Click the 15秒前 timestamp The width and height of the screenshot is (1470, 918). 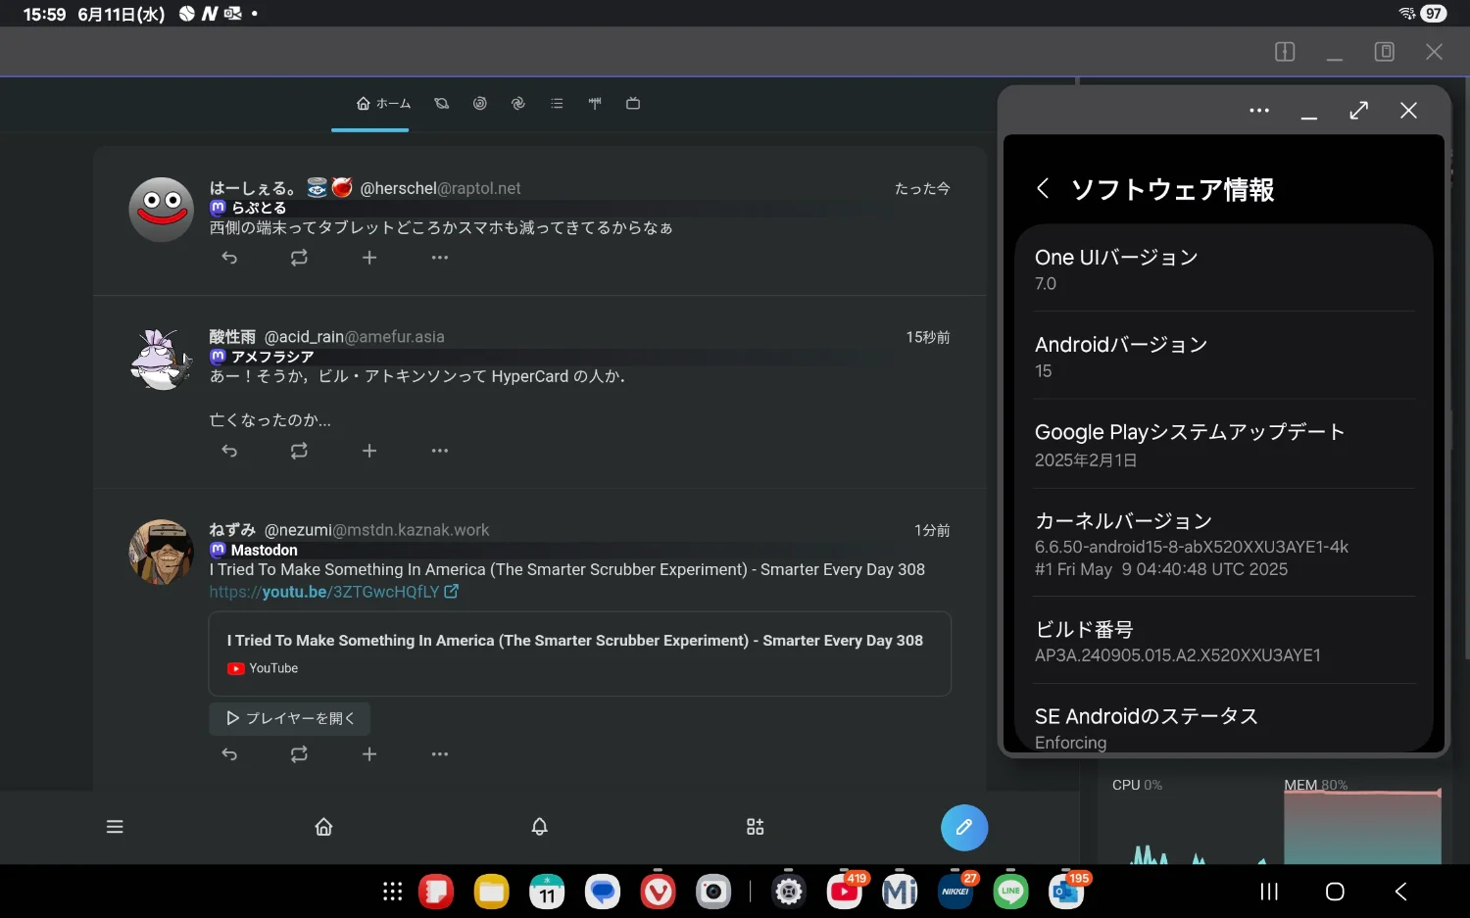pos(928,337)
